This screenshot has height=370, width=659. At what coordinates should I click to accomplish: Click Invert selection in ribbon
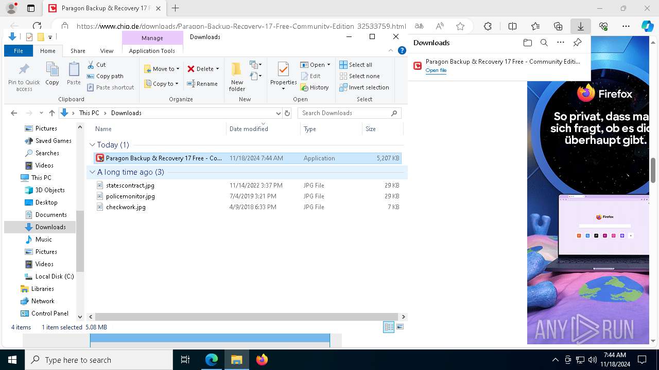pos(364,87)
